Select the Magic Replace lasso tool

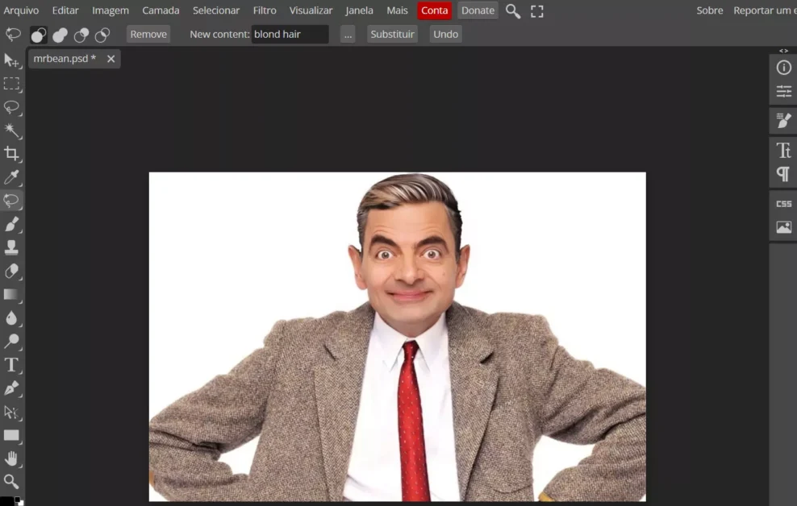click(x=11, y=201)
